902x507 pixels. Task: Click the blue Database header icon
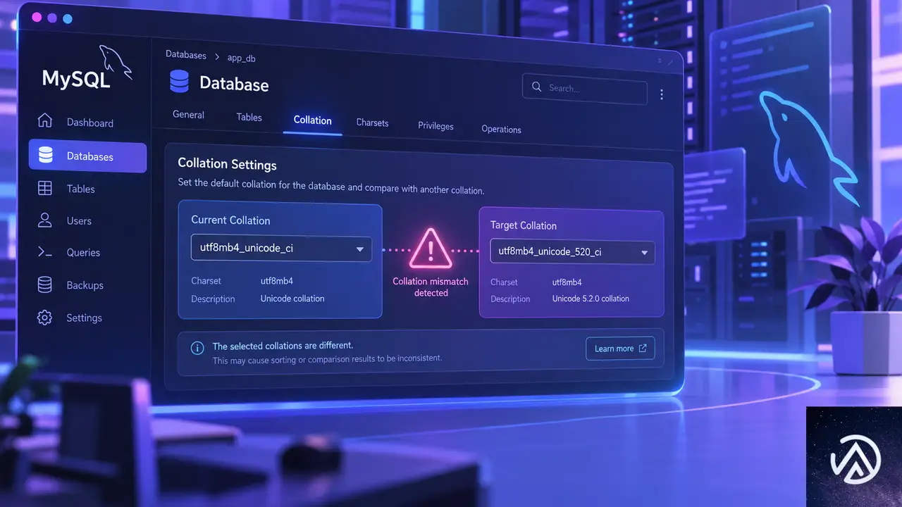(x=180, y=82)
